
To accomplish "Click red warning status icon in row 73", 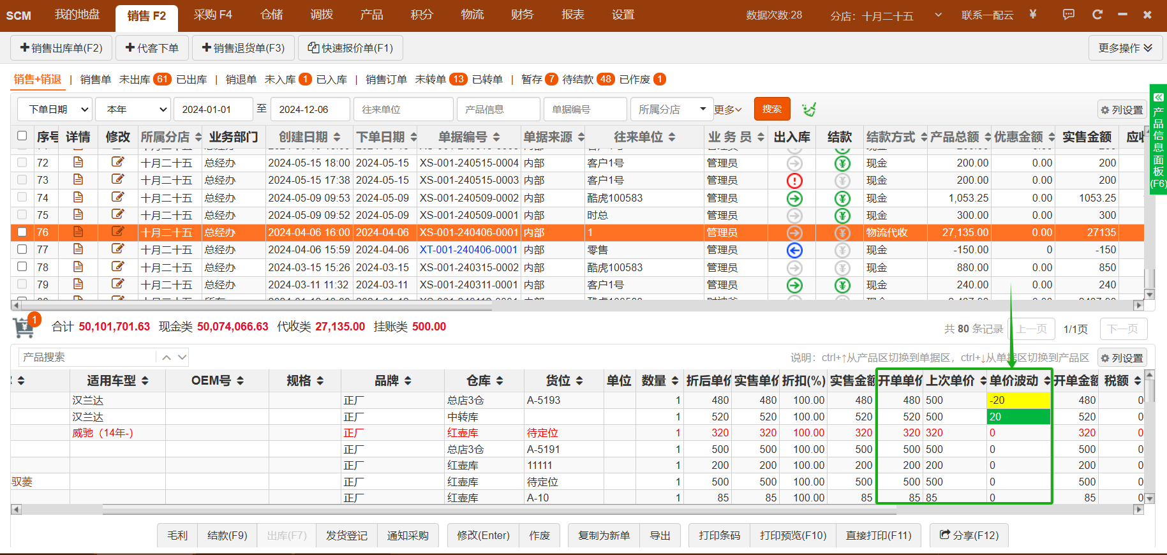I will (x=794, y=181).
